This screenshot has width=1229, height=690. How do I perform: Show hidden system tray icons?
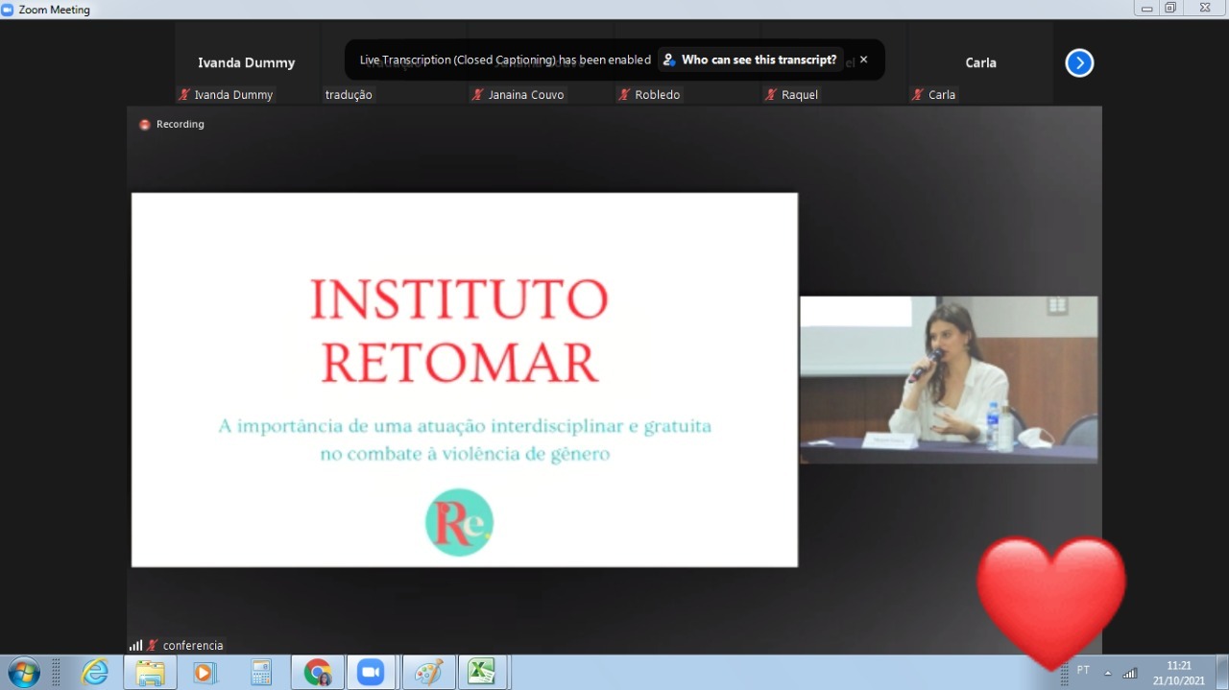[x=1107, y=673]
